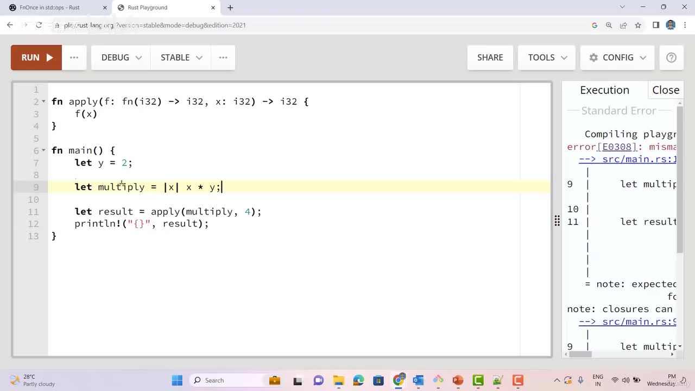Open the Windows Start menu
Image resolution: width=695 pixels, height=391 pixels.
point(177,380)
